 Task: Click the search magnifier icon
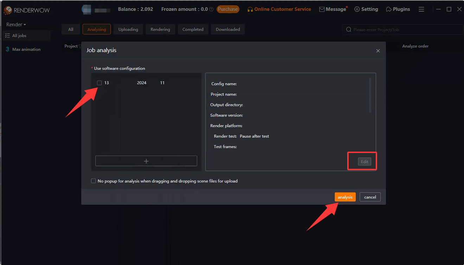coord(349,29)
